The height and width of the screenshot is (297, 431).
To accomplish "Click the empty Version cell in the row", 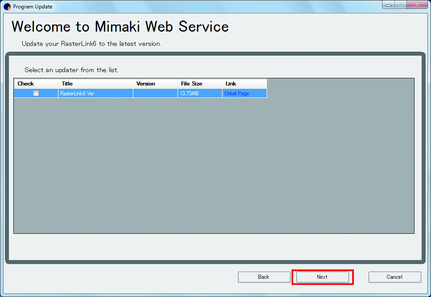I will 155,94.
